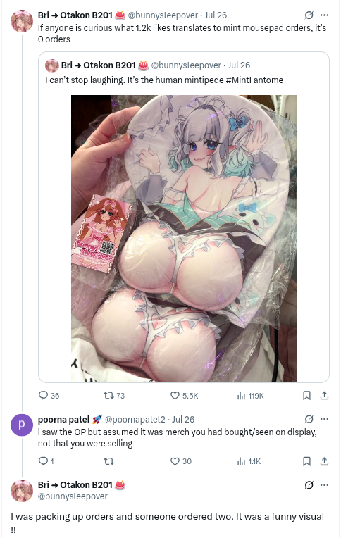Open the #MintFantome hashtag
This screenshot has height=538, width=341.
[254, 80]
